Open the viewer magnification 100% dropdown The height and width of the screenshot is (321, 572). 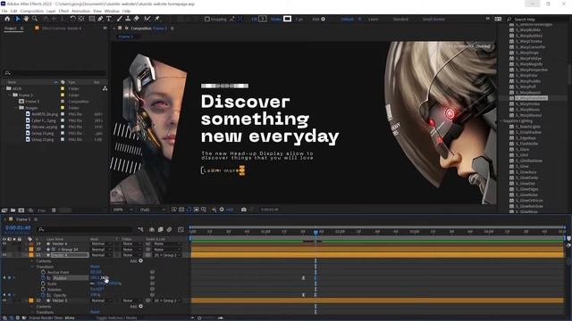123,210
